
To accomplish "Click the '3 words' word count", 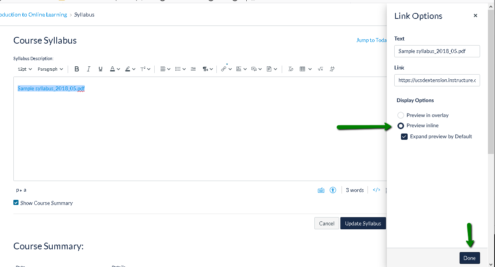I will [355, 190].
